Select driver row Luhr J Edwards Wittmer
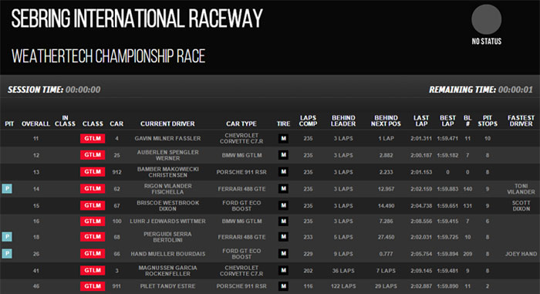 tap(270, 221)
